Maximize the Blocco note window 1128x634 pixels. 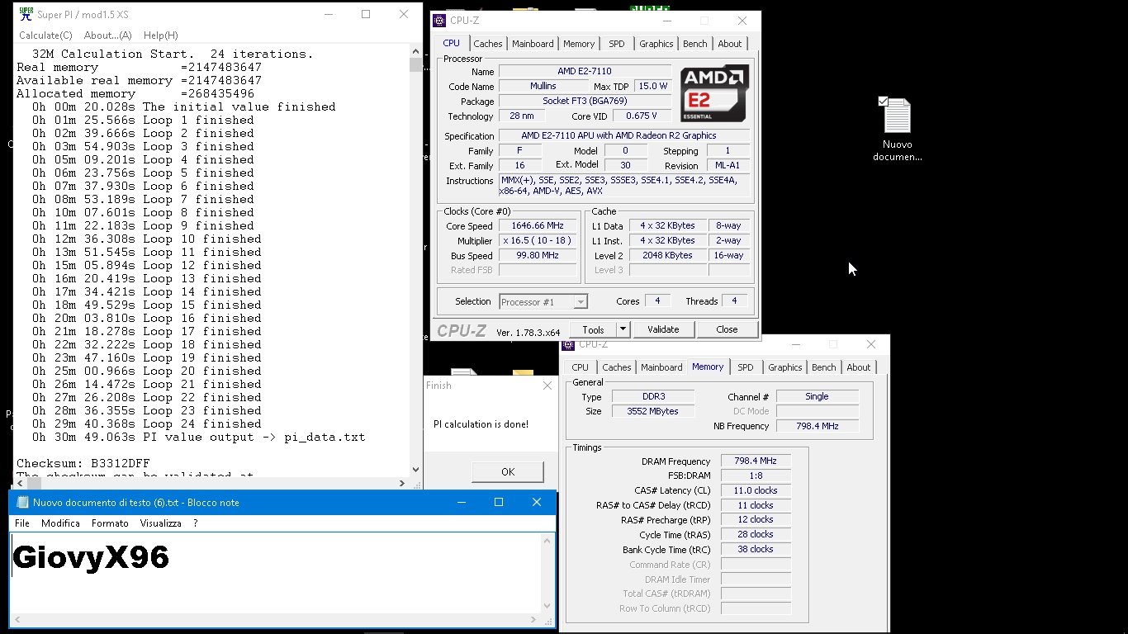(x=499, y=502)
